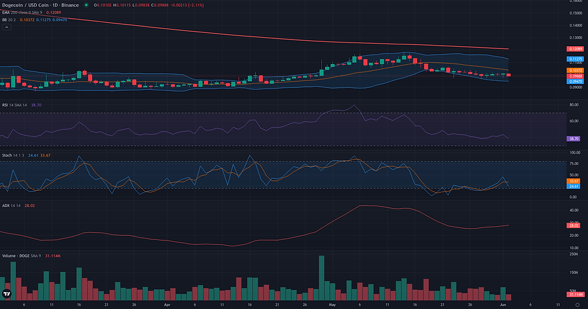The image size is (588, 309).
Task: Click the green market status dot
Action: [86, 5]
